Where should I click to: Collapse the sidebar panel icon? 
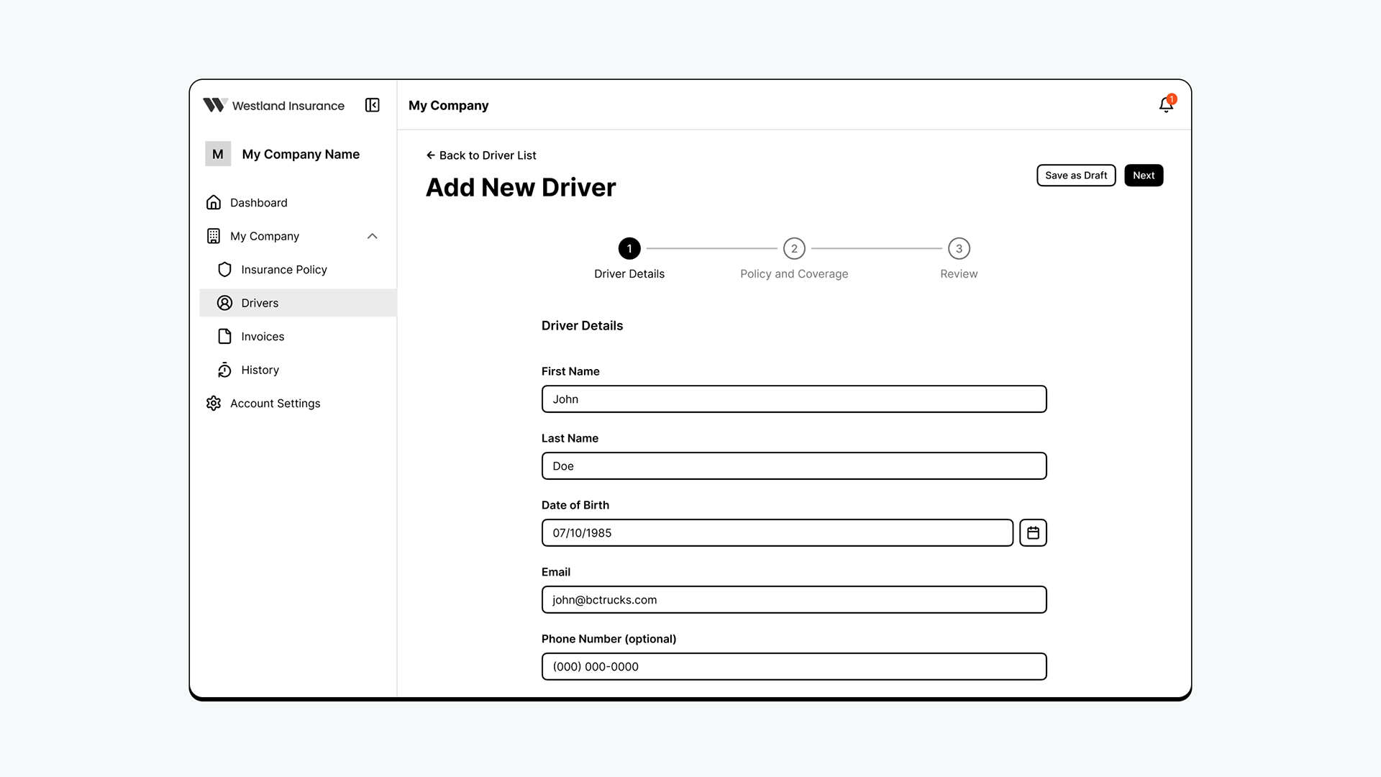click(x=372, y=105)
